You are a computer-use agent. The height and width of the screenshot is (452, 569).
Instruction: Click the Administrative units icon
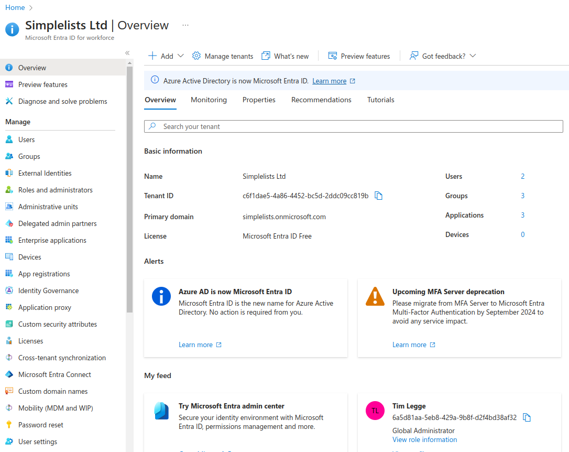pyautogui.click(x=9, y=206)
